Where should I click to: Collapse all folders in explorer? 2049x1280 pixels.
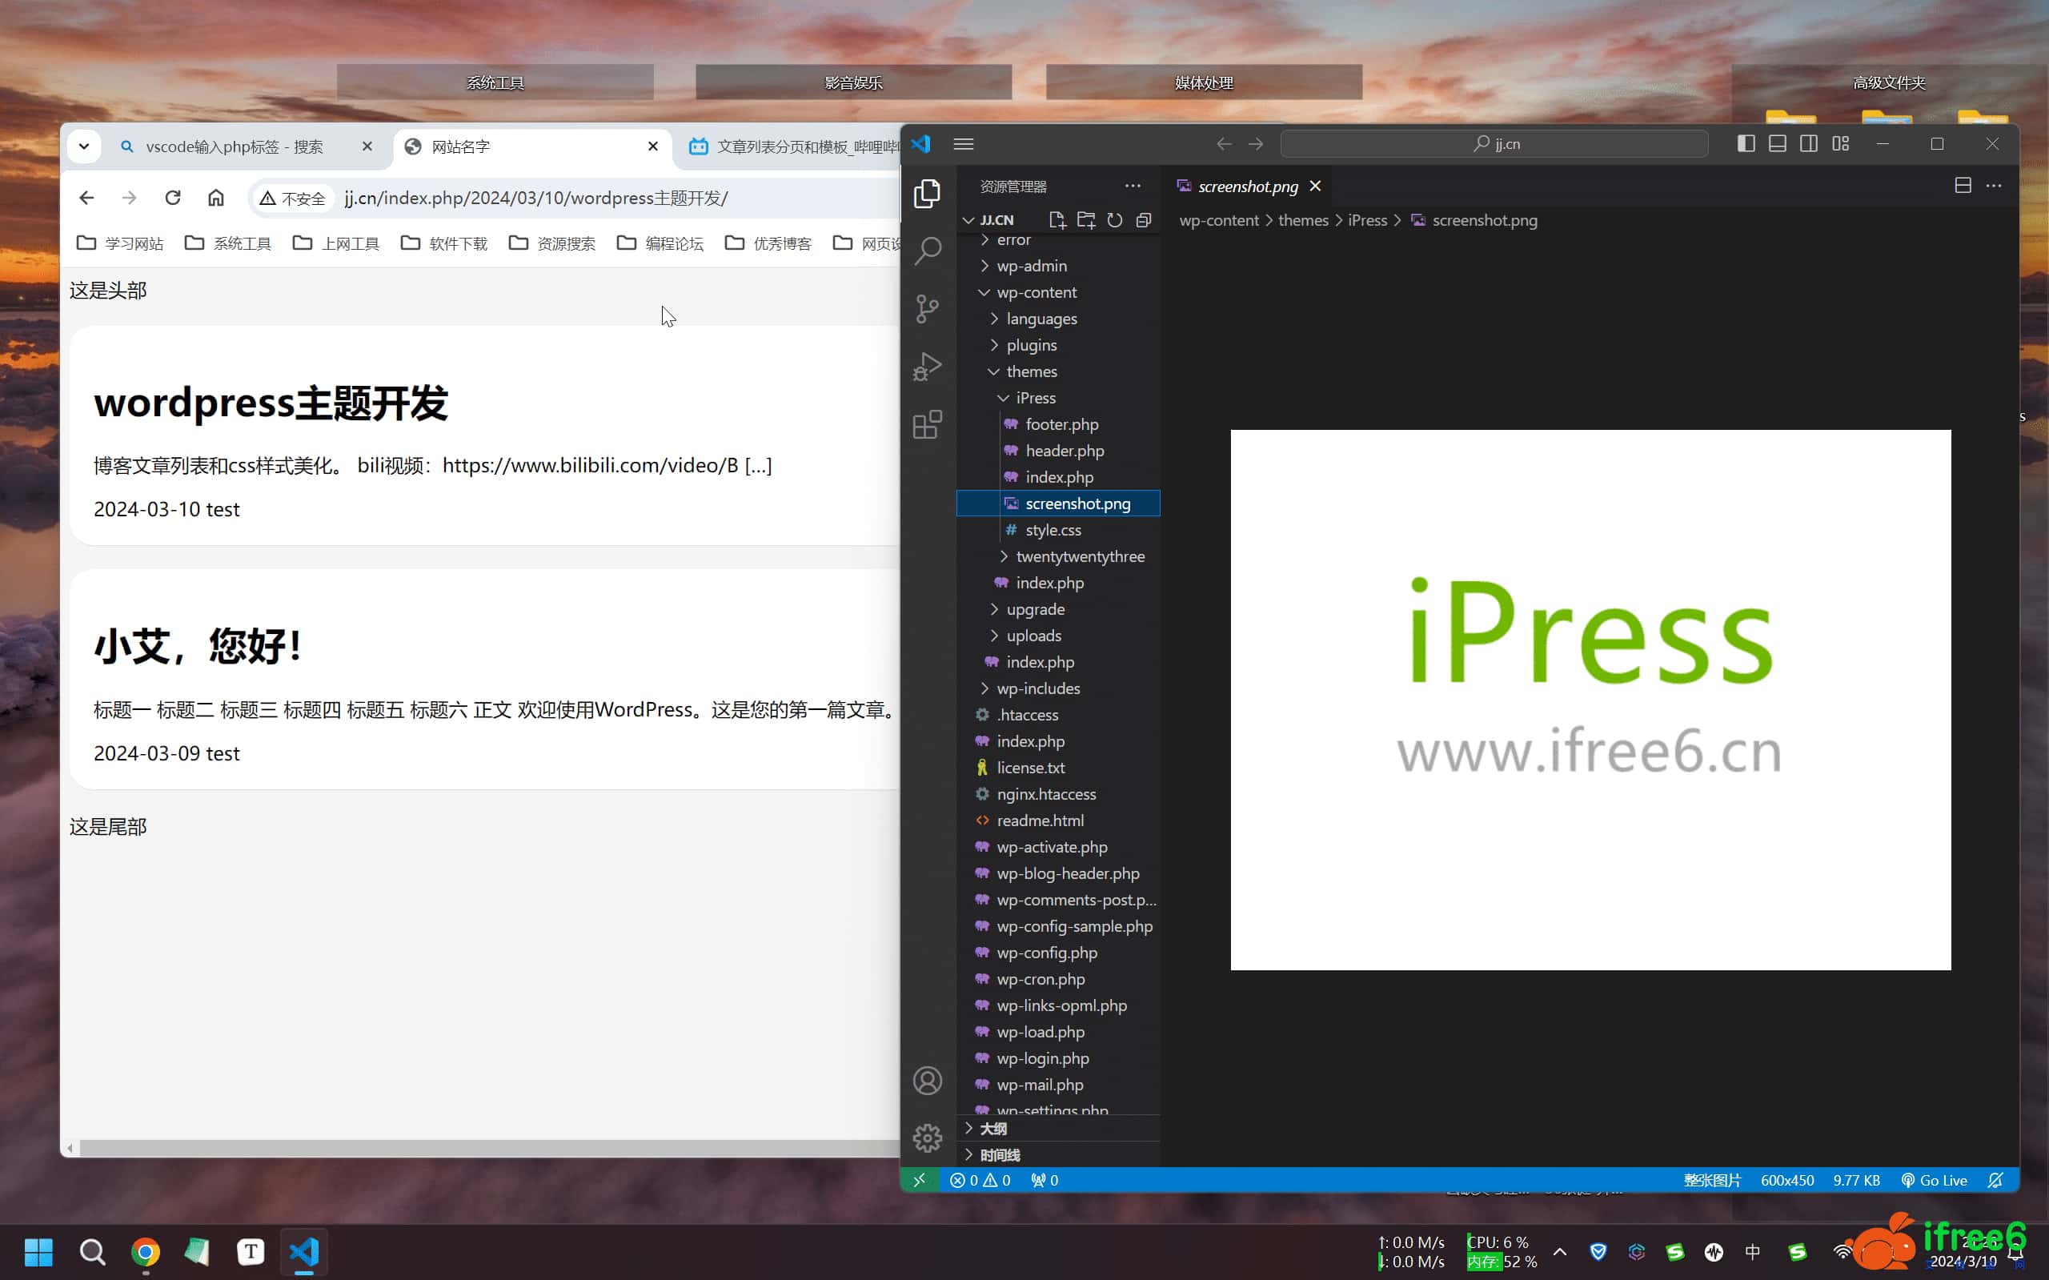tap(1144, 220)
